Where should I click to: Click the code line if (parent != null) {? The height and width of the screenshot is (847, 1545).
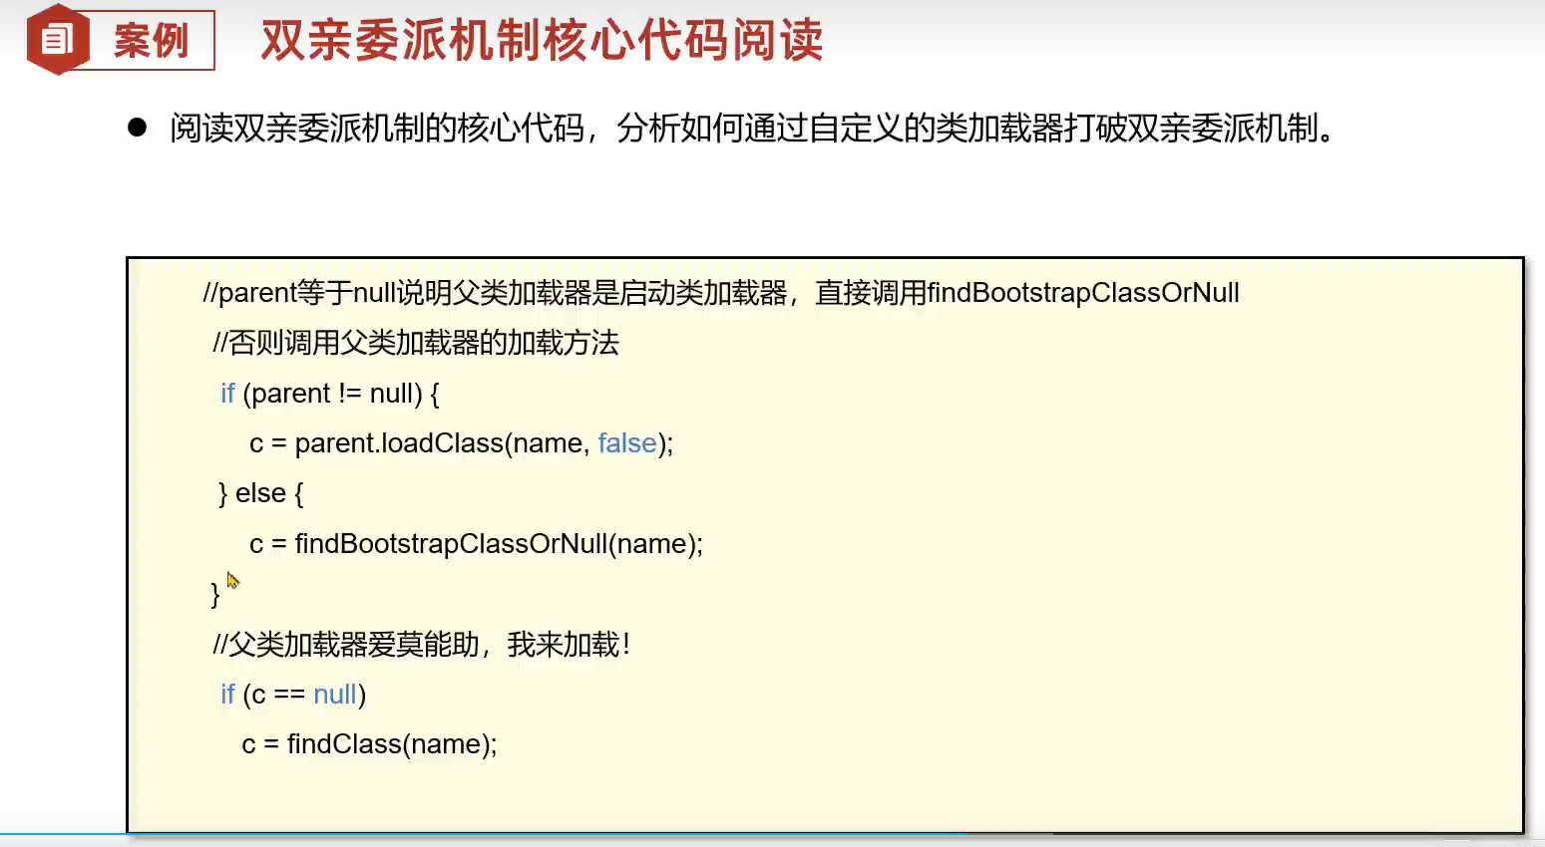(330, 394)
